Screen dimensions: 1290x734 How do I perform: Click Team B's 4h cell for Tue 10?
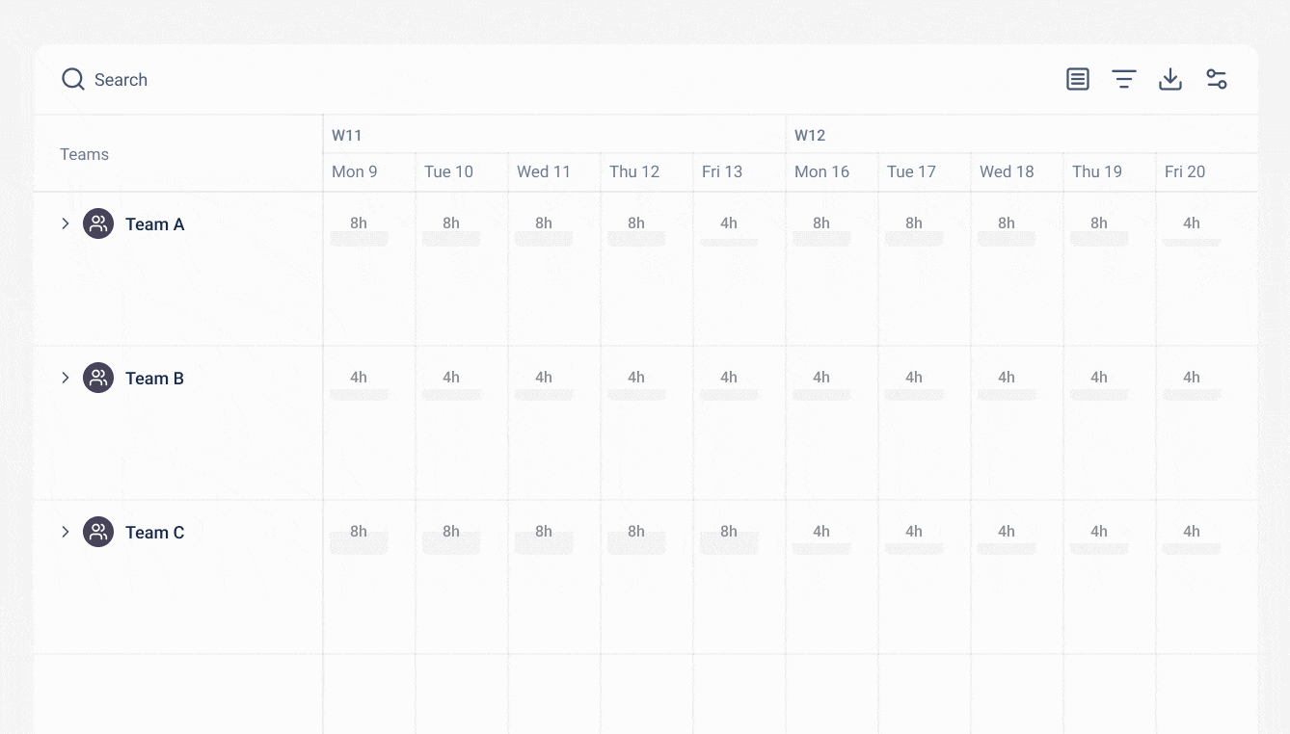tap(451, 385)
